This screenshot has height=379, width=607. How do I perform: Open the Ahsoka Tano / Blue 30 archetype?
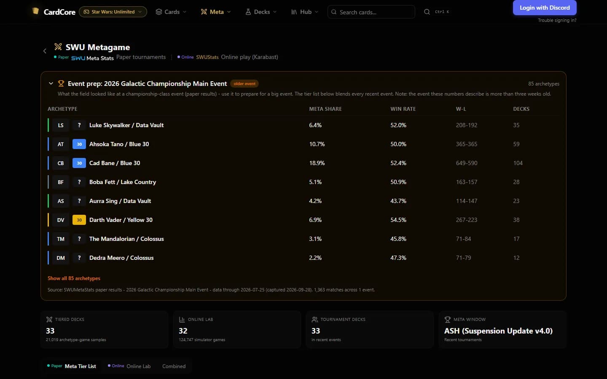coord(119,144)
